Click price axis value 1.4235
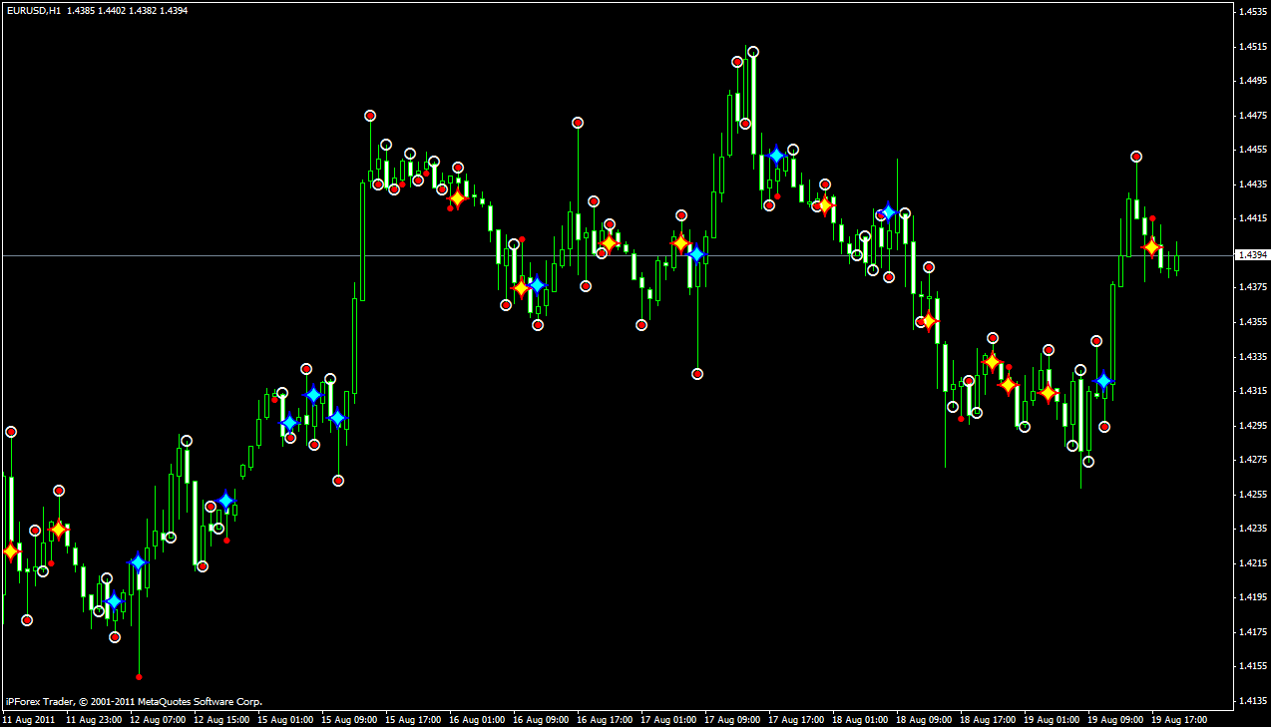This screenshot has height=727, width=1271. tap(1252, 529)
